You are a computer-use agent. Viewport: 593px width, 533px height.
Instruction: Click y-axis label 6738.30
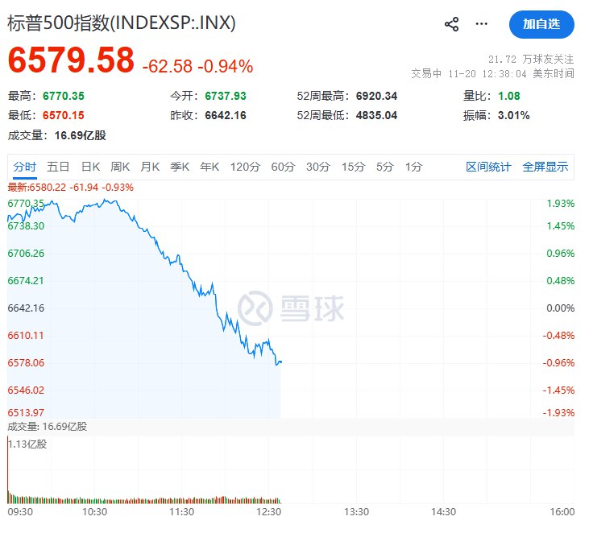[x=26, y=226]
